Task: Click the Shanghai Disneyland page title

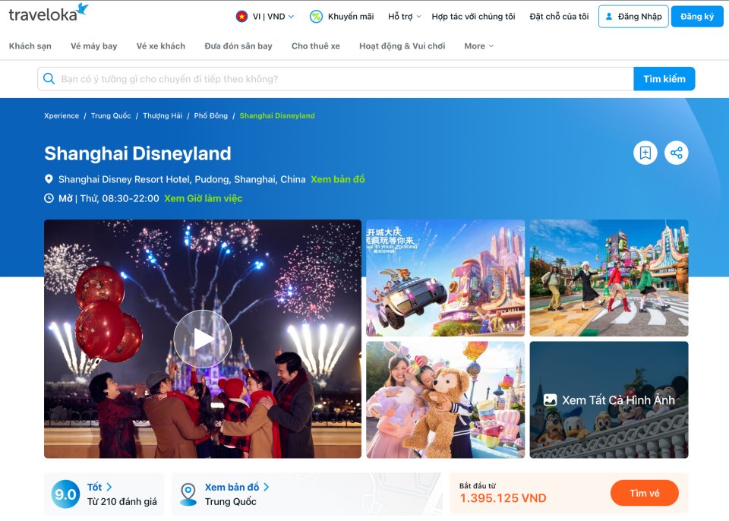Action: (137, 153)
